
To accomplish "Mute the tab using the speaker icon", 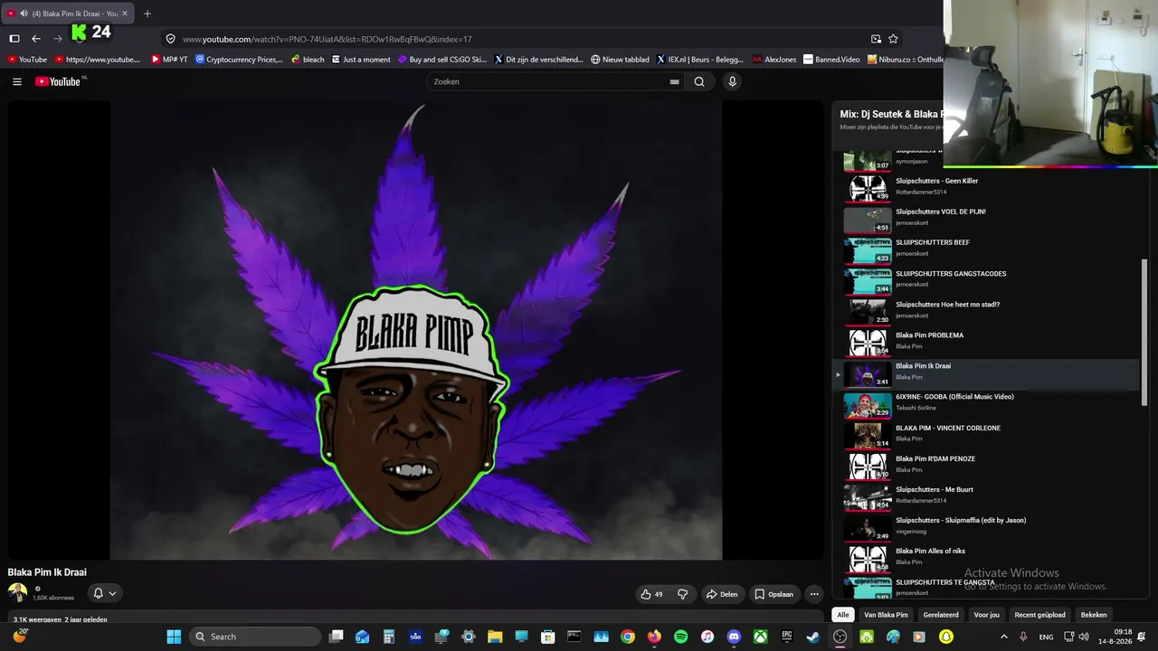I will click(x=24, y=14).
